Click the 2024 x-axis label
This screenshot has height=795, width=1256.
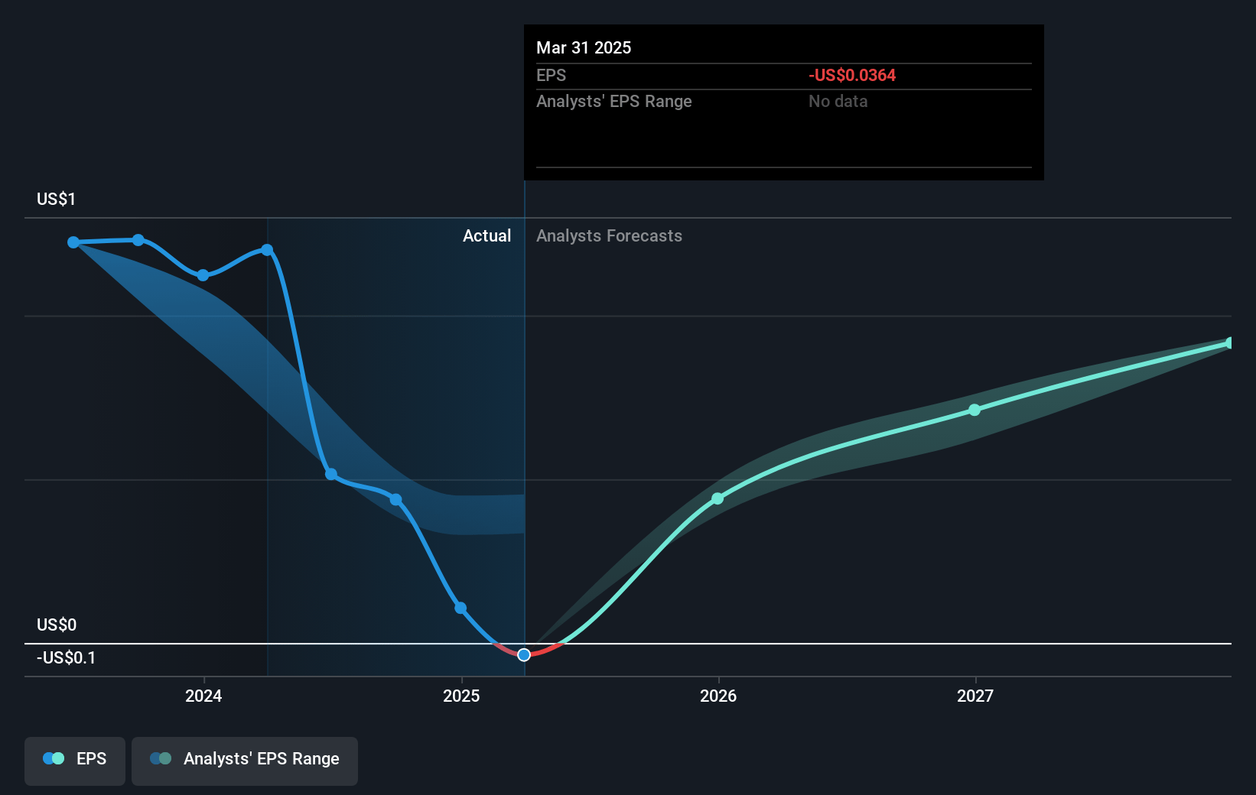pyautogui.click(x=203, y=696)
